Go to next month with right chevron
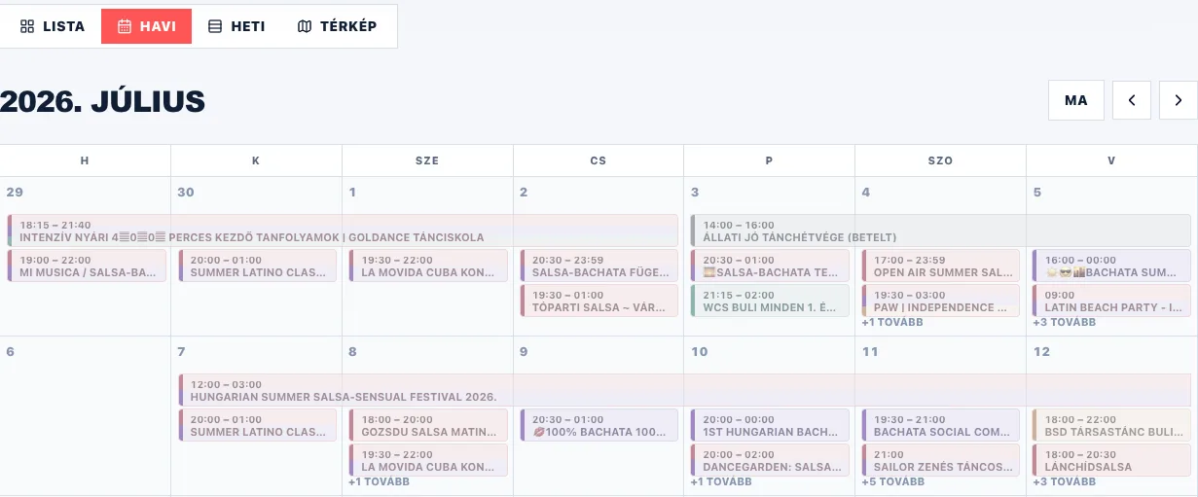 point(1179,100)
